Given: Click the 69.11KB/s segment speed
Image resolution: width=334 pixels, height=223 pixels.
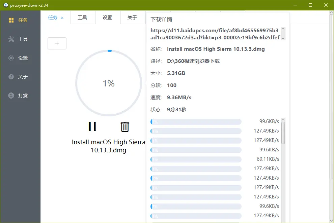Looking at the screenshot, I should click(x=268, y=159).
